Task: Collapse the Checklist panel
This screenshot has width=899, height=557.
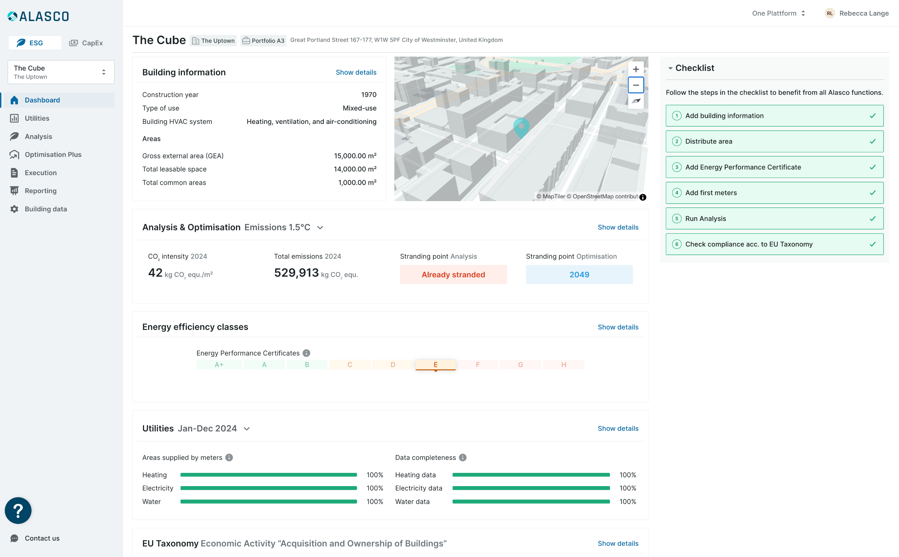Action: (x=670, y=68)
